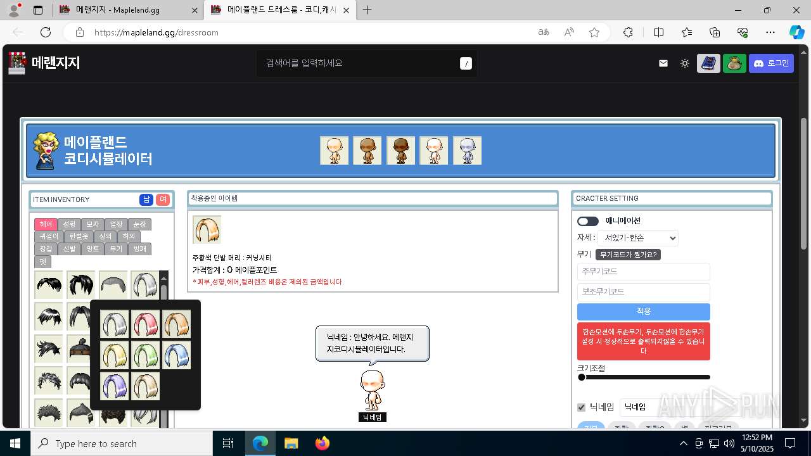Select the yellow hair color variant

[x=115, y=355]
